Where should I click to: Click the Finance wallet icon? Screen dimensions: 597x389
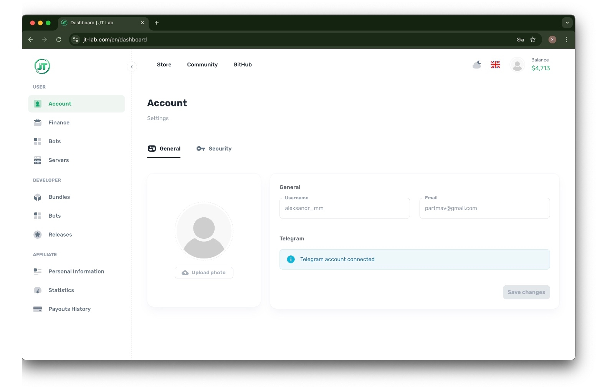(x=38, y=122)
